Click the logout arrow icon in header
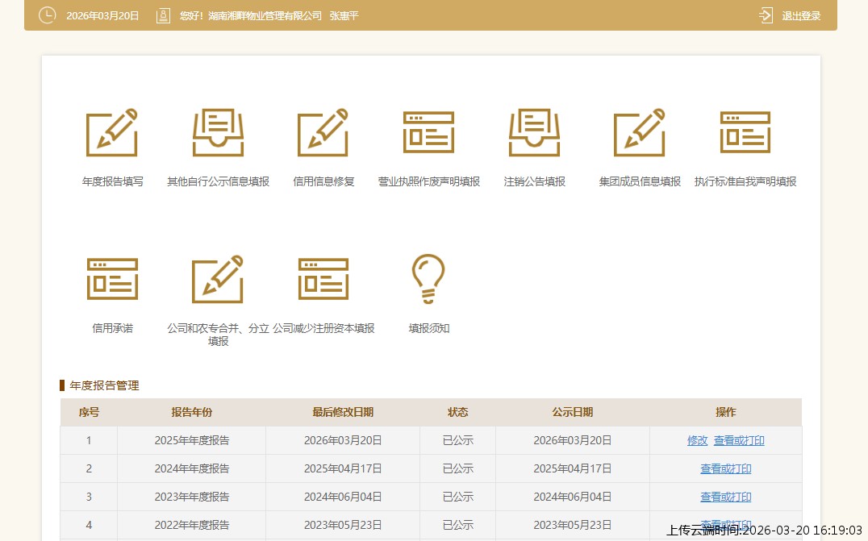Viewport: 868px width, 541px height. [x=766, y=15]
